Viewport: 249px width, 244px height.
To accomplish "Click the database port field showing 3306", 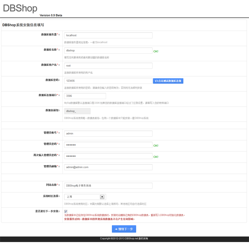I will click(85, 96).
